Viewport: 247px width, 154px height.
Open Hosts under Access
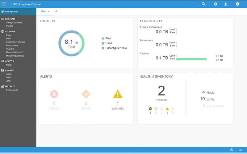coord(9,65)
